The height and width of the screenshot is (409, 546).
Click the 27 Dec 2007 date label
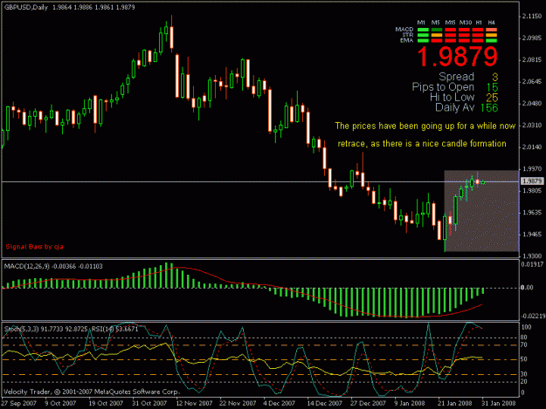tap(368, 403)
